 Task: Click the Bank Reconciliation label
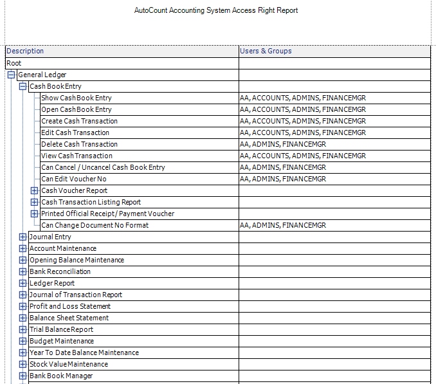pyautogui.click(x=60, y=271)
